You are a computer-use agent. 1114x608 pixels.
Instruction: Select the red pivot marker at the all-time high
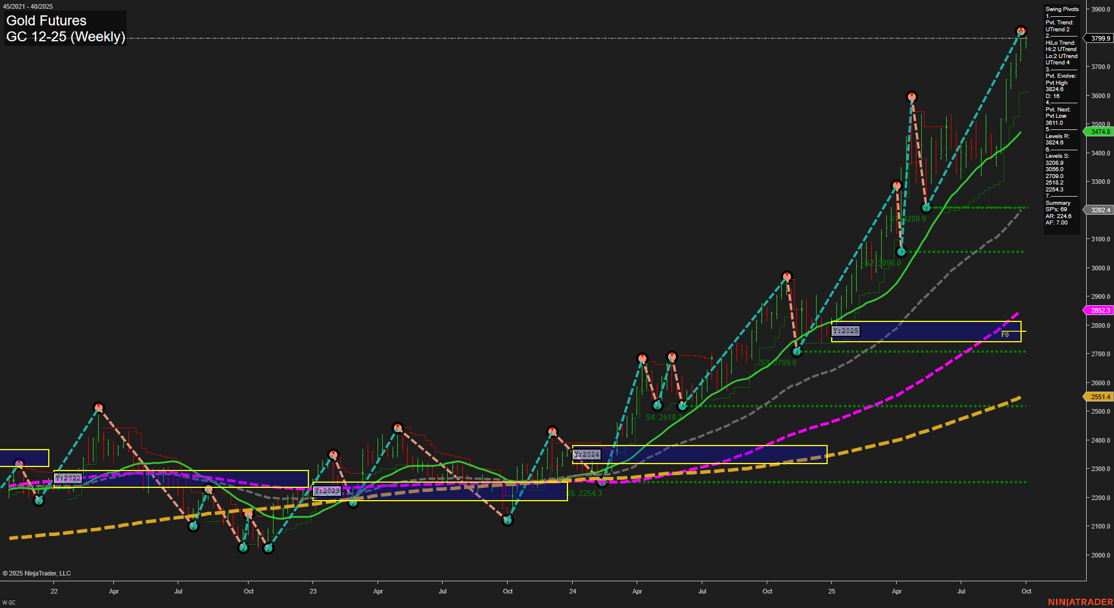(1020, 30)
